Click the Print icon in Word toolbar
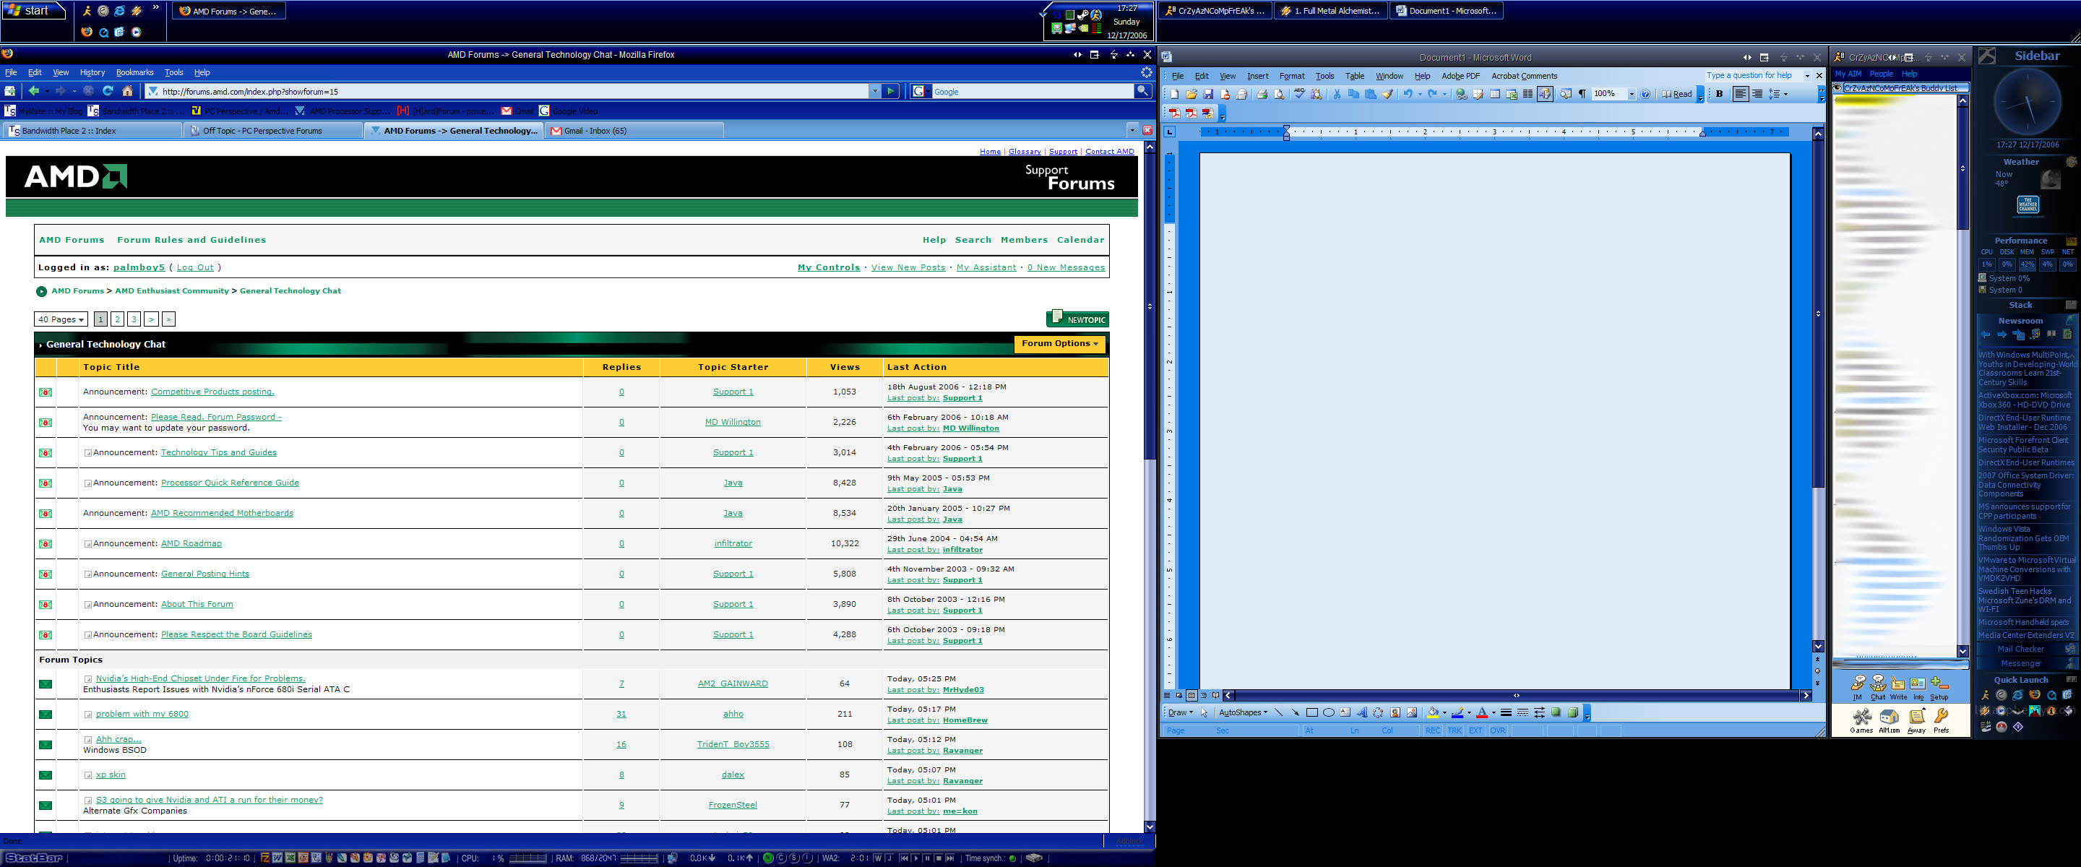The height and width of the screenshot is (867, 2081). click(1262, 95)
